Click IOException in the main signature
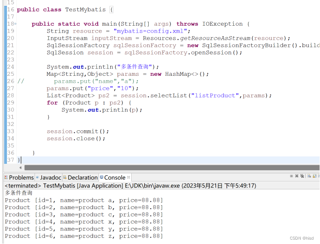The height and width of the screenshot is (244, 320). (222, 24)
